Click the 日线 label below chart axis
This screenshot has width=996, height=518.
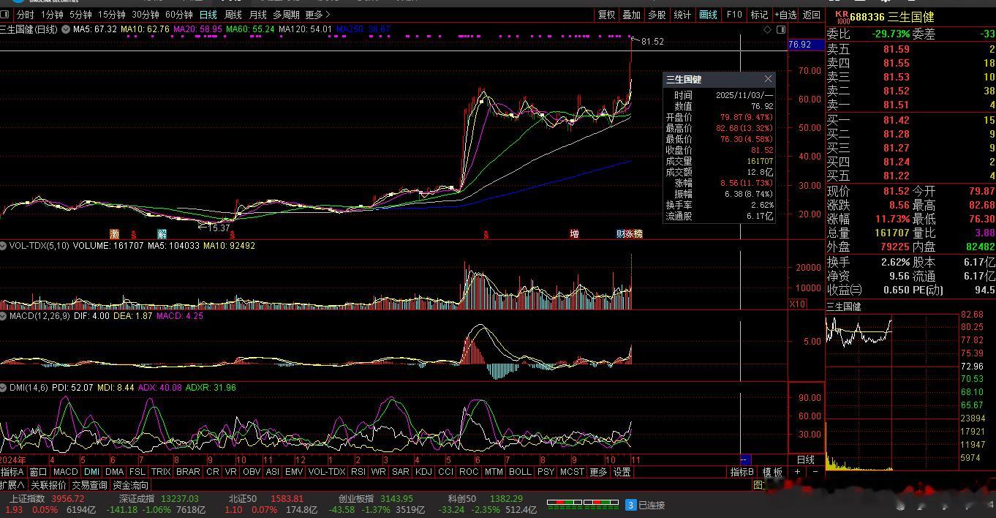pos(805,459)
